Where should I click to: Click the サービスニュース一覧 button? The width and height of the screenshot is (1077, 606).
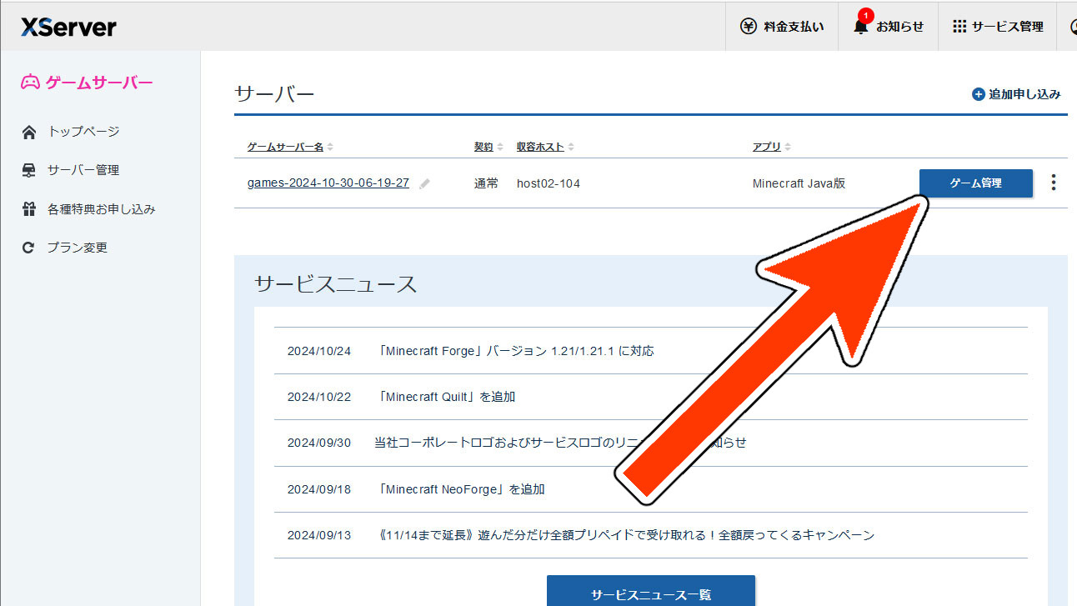tap(651, 591)
